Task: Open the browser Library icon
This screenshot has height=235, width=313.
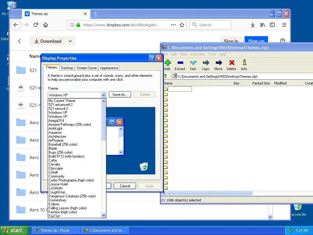Action: [x=263, y=25]
